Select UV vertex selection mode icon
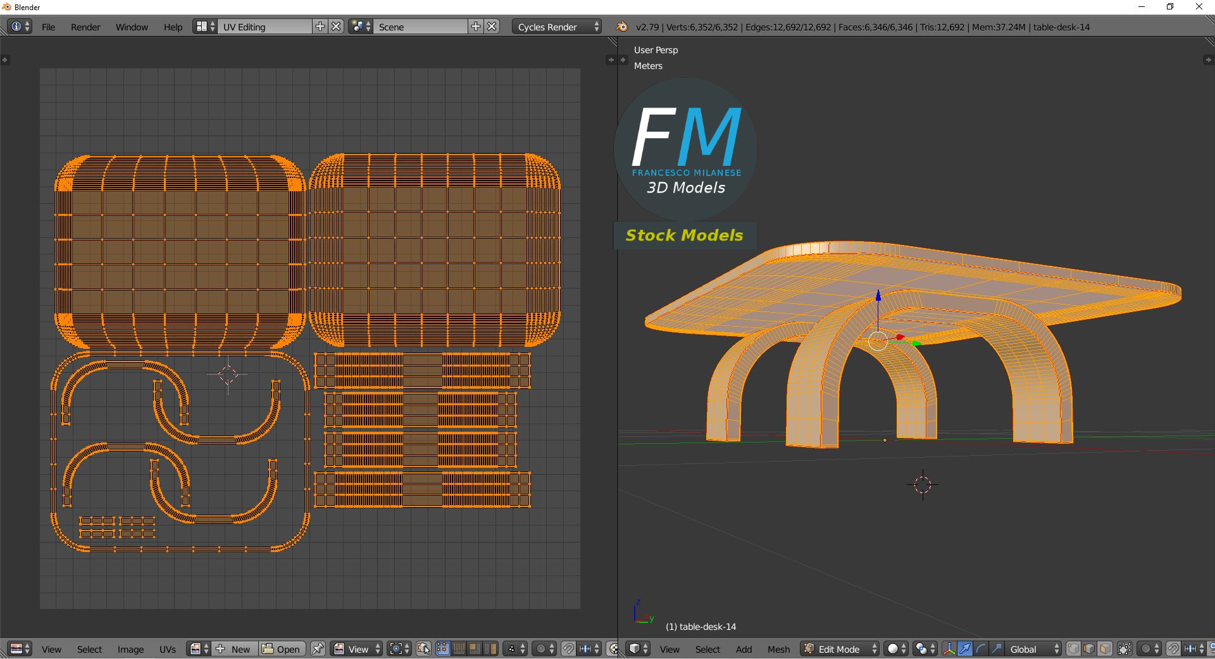1215x659 pixels. [443, 650]
